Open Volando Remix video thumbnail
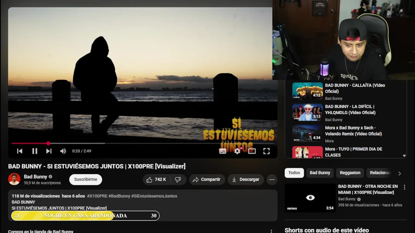Viewport: 415px width, 233px height. coord(307,133)
